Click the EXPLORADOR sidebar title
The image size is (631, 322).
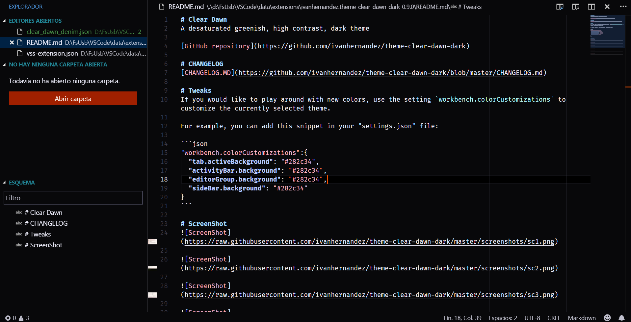[26, 7]
